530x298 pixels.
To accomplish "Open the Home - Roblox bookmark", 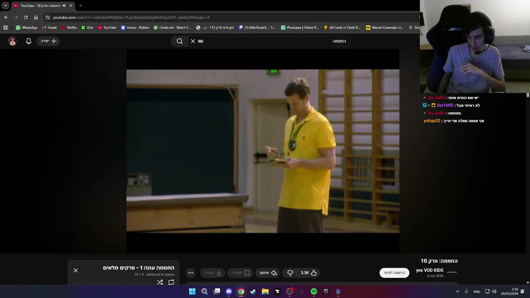I will pyautogui.click(x=135, y=28).
